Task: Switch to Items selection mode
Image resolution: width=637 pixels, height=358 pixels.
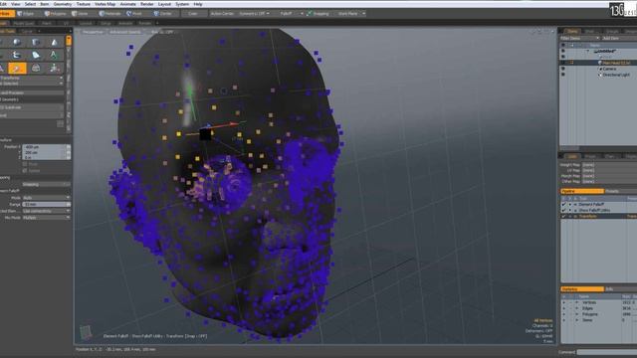Action: (81, 13)
